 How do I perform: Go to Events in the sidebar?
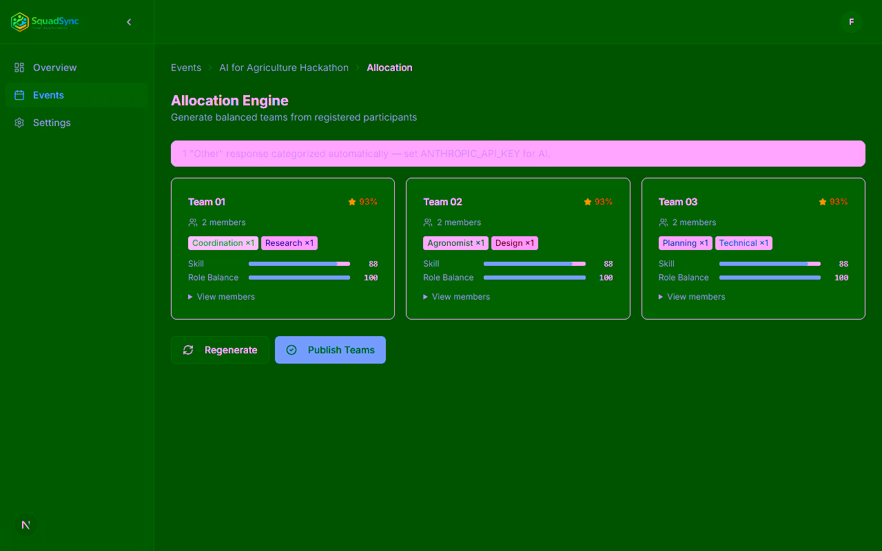point(76,95)
